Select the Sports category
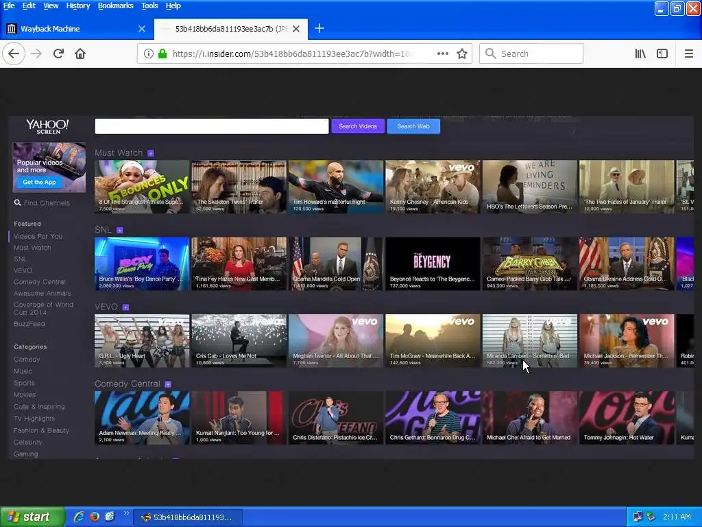The width and height of the screenshot is (702, 527). click(x=24, y=383)
